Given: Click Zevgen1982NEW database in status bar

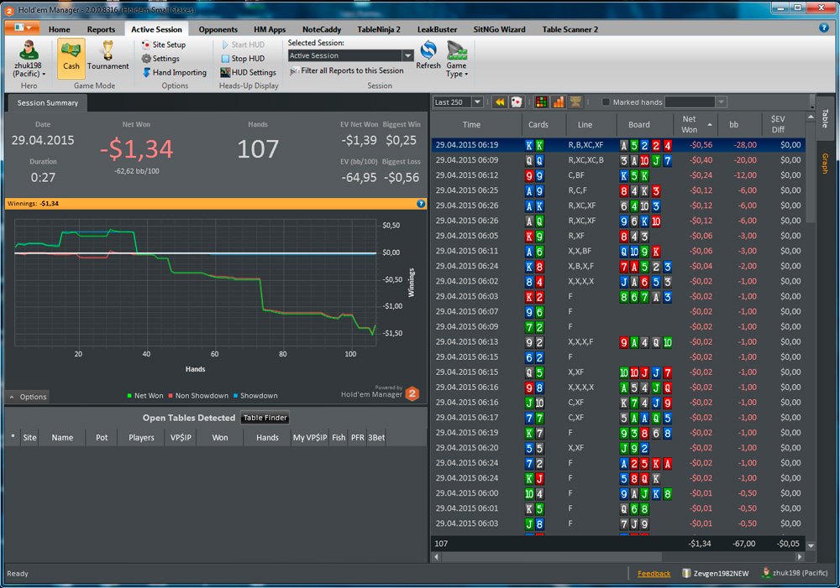Looking at the screenshot, I should click(x=716, y=573).
